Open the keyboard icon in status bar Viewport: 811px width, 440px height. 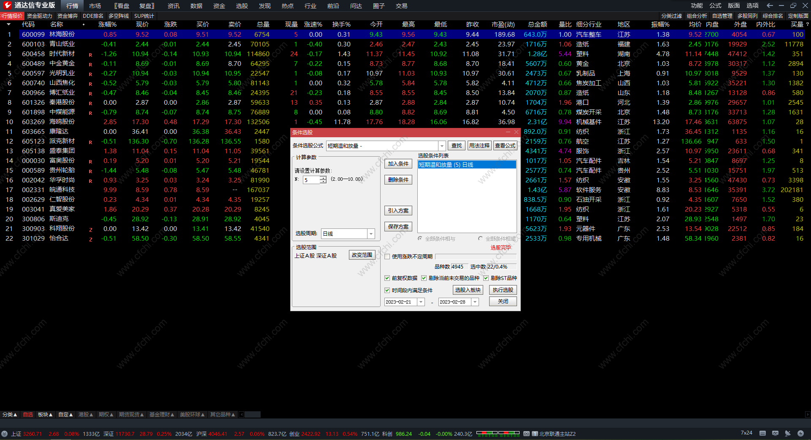coord(762,433)
